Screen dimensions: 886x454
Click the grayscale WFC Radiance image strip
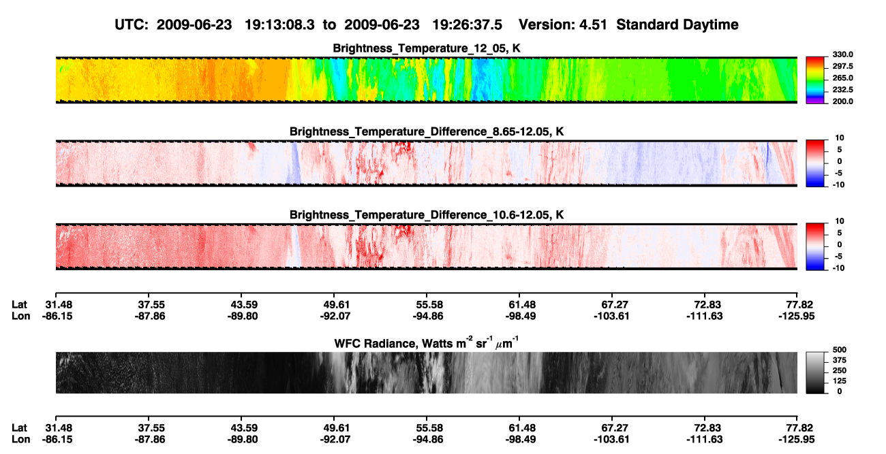pos(427,373)
